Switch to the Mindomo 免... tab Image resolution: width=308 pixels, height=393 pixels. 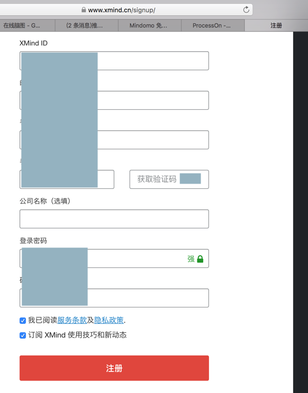pyautogui.click(x=150, y=25)
